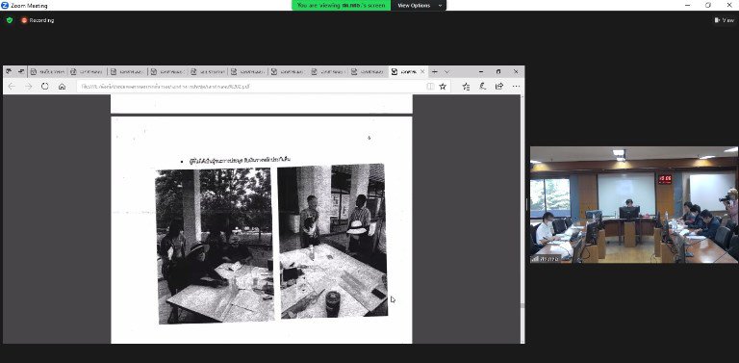Switch to the seventh browser tab

point(289,71)
